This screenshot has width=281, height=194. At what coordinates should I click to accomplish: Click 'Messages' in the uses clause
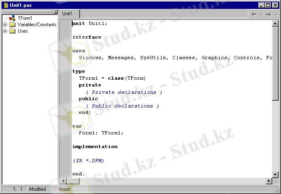pyautogui.click(x=121, y=58)
